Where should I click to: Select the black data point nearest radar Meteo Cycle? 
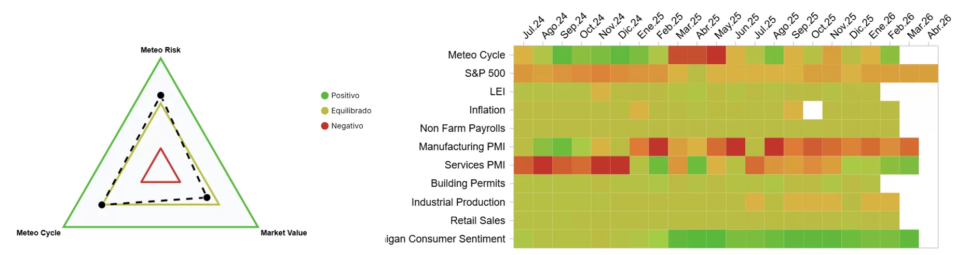pos(102,205)
